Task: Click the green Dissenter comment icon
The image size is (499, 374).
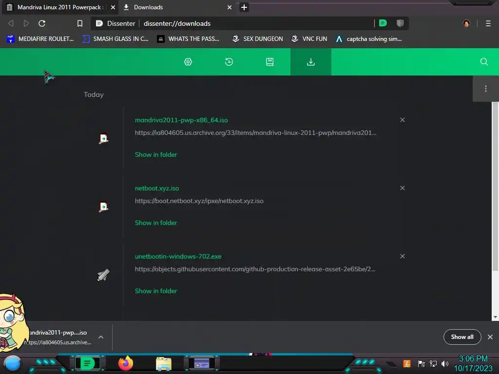Action: pos(383,23)
